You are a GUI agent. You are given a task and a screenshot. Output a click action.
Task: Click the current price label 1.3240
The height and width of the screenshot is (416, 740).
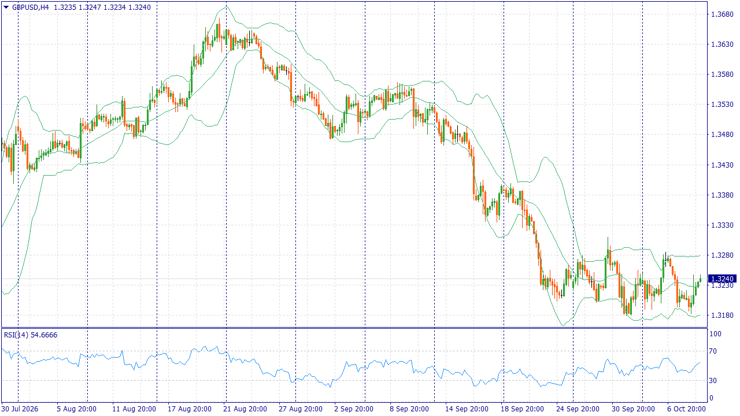723,278
